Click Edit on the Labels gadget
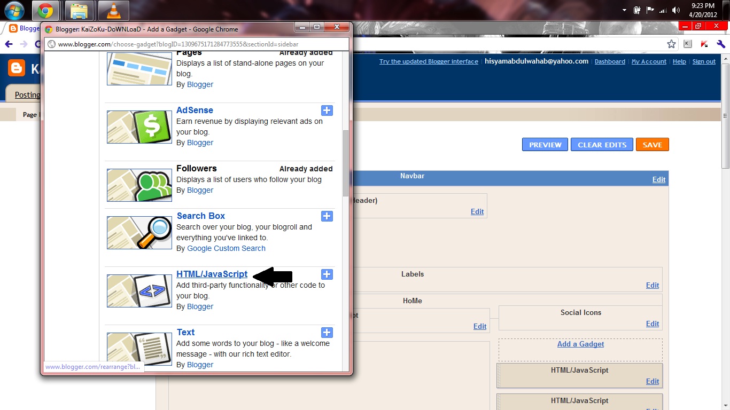Image resolution: width=730 pixels, height=410 pixels. pos(653,286)
